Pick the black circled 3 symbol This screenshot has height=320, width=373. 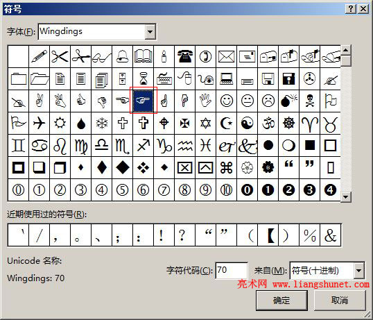tap(310, 190)
